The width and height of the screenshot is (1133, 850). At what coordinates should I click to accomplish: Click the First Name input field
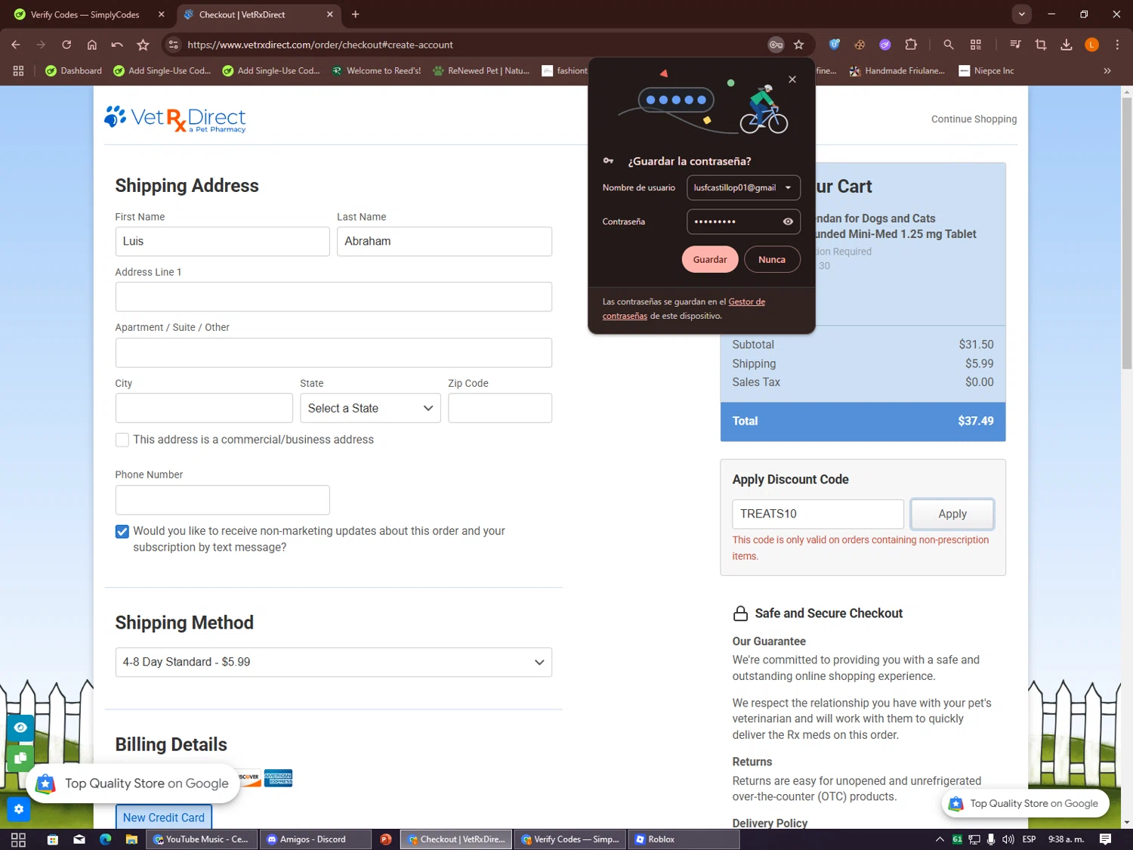(x=222, y=241)
